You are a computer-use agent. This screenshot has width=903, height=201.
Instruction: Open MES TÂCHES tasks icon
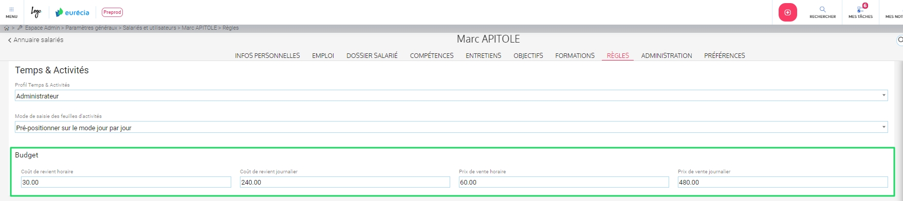(x=860, y=12)
